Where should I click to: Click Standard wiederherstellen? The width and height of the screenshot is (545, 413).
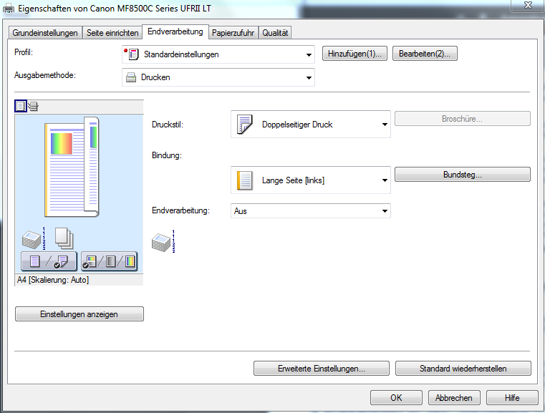(x=463, y=368)
